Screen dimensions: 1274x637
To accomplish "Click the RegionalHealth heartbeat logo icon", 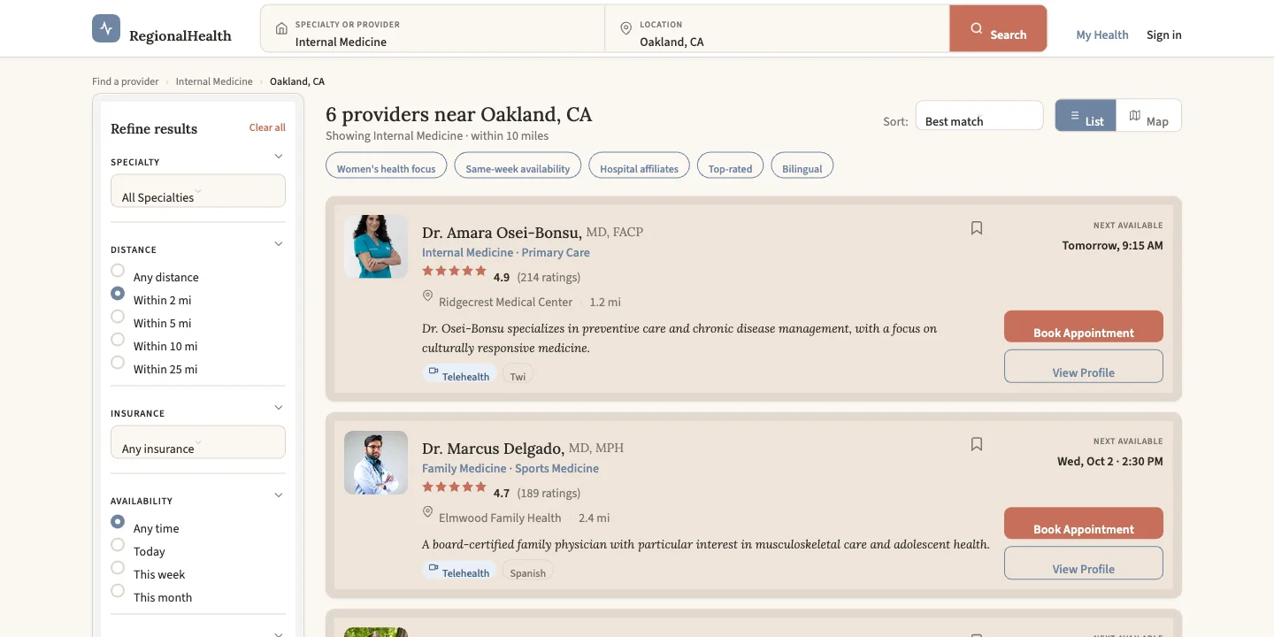I will coord(106,28).
